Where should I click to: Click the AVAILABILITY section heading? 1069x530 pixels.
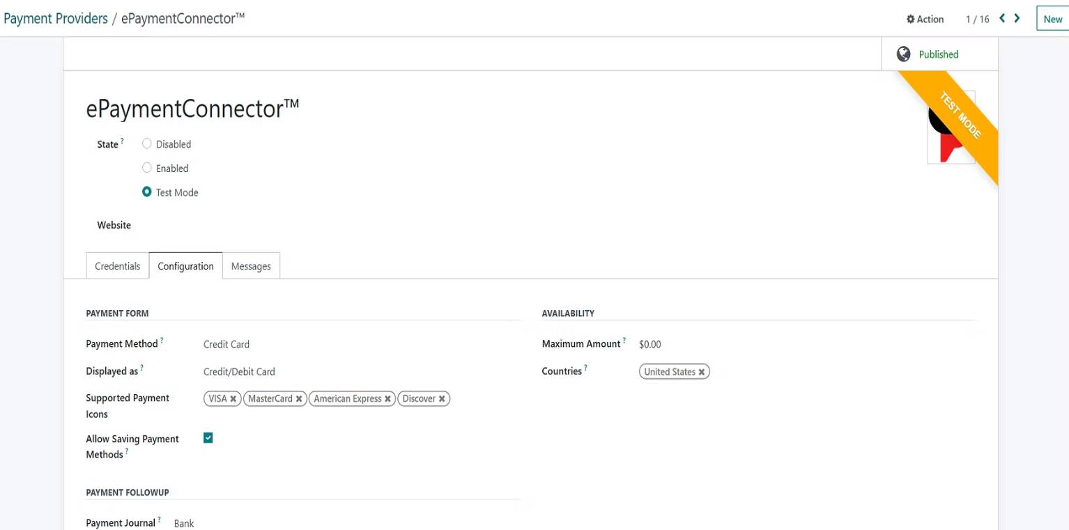[568, 313]
